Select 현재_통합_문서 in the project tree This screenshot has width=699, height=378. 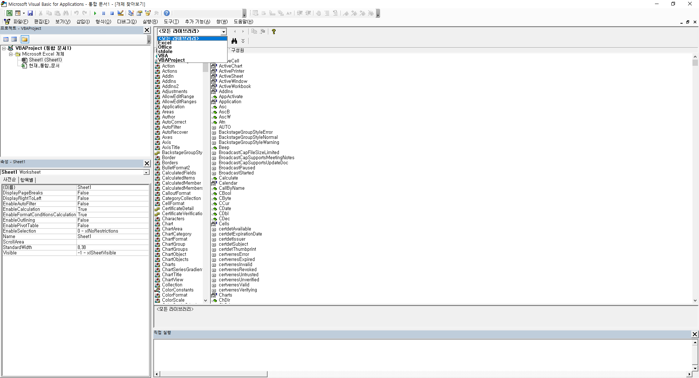(x=44, y=66)
